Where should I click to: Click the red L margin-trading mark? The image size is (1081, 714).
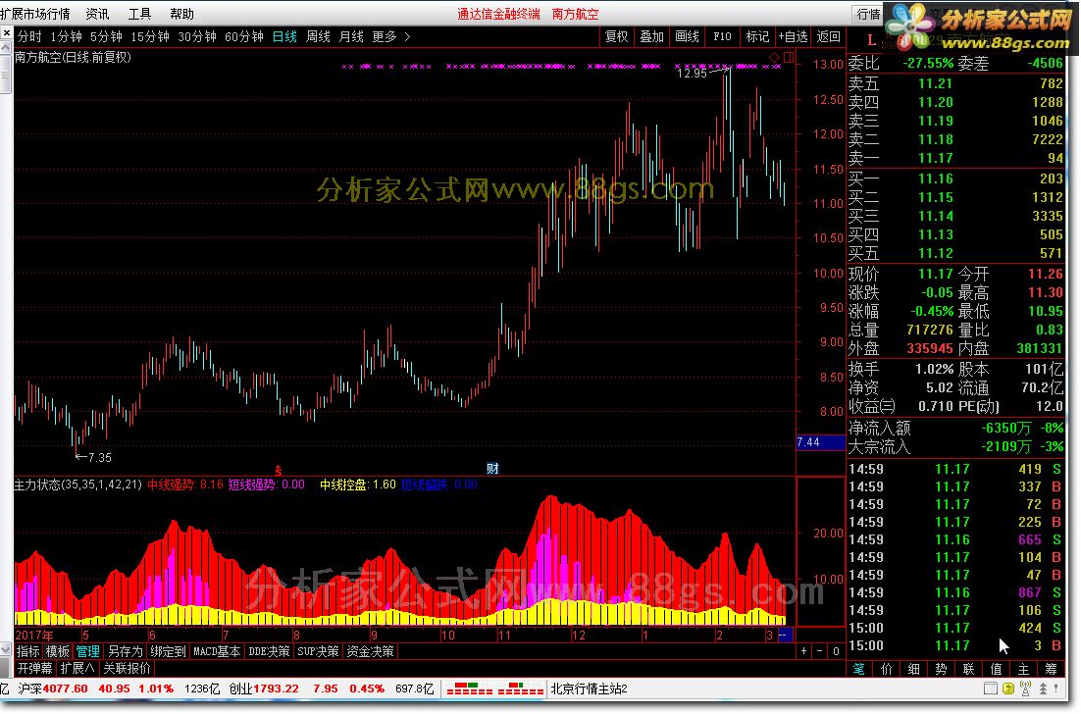(x=871, y=40)
